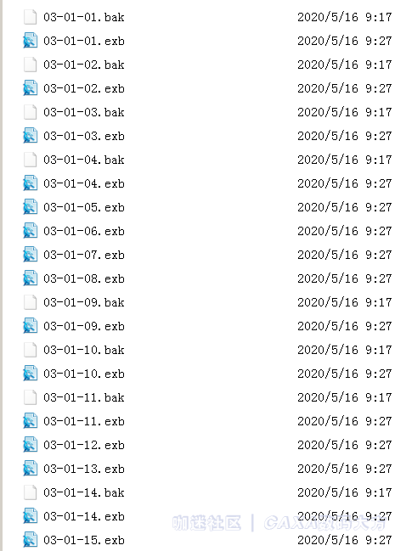Image resolution: width=395 pixels, height=551 pixels.
Task: Select file name 03-01-13.exb
Action: (x=84, y=469)
